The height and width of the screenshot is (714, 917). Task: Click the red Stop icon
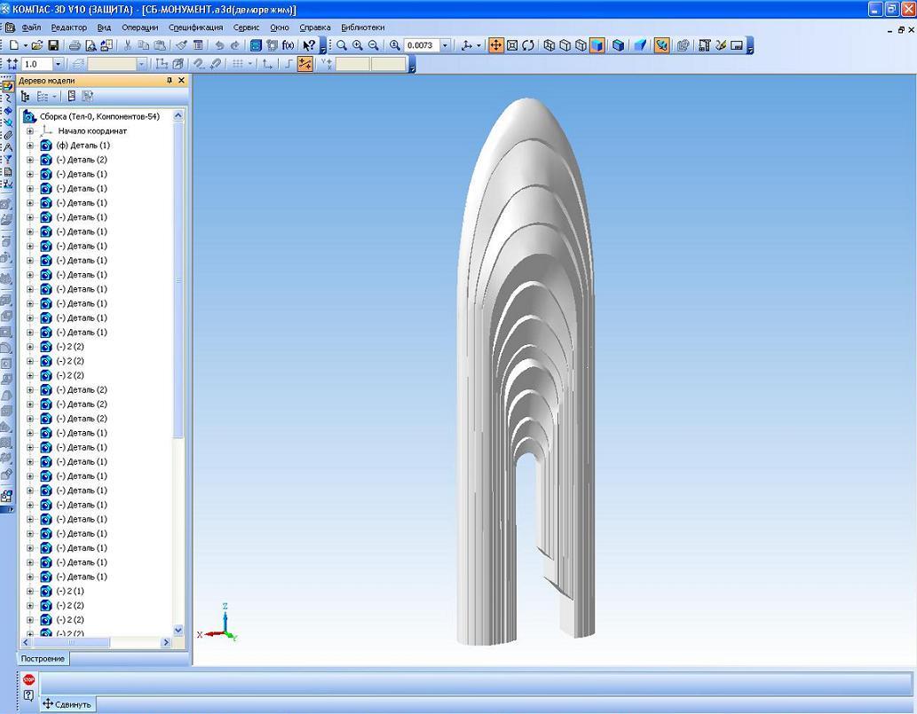click(28, 679)
